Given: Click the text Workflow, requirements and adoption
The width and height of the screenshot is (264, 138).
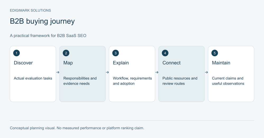Looking at the screenshot, I should coord(132,81).
